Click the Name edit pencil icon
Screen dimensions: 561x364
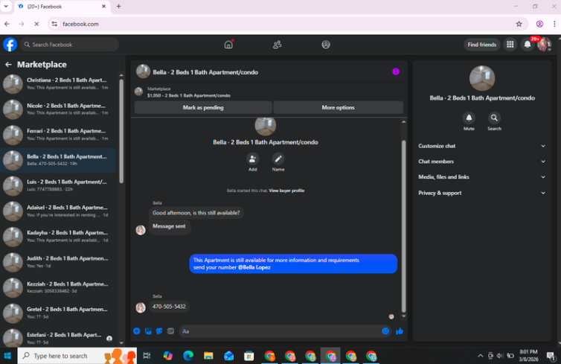(x=278, y=159)
